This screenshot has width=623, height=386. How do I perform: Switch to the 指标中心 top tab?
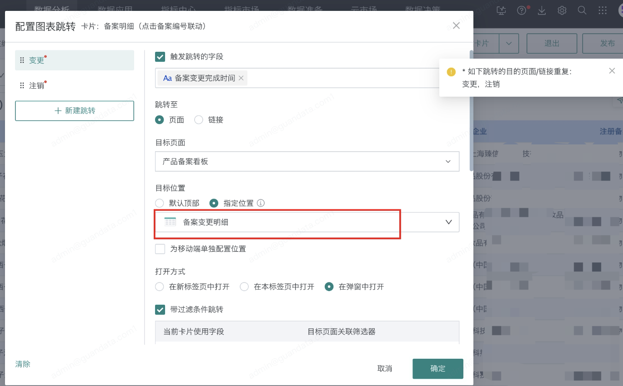click(178, 9)
